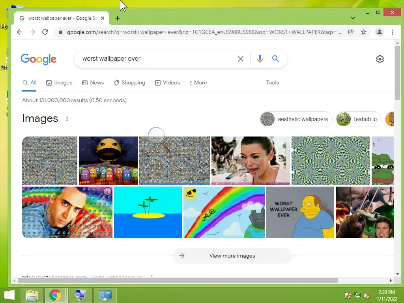The image size is (404, 303).
Task: Bookmark this page with the star
Action: [x=363, y=32]
